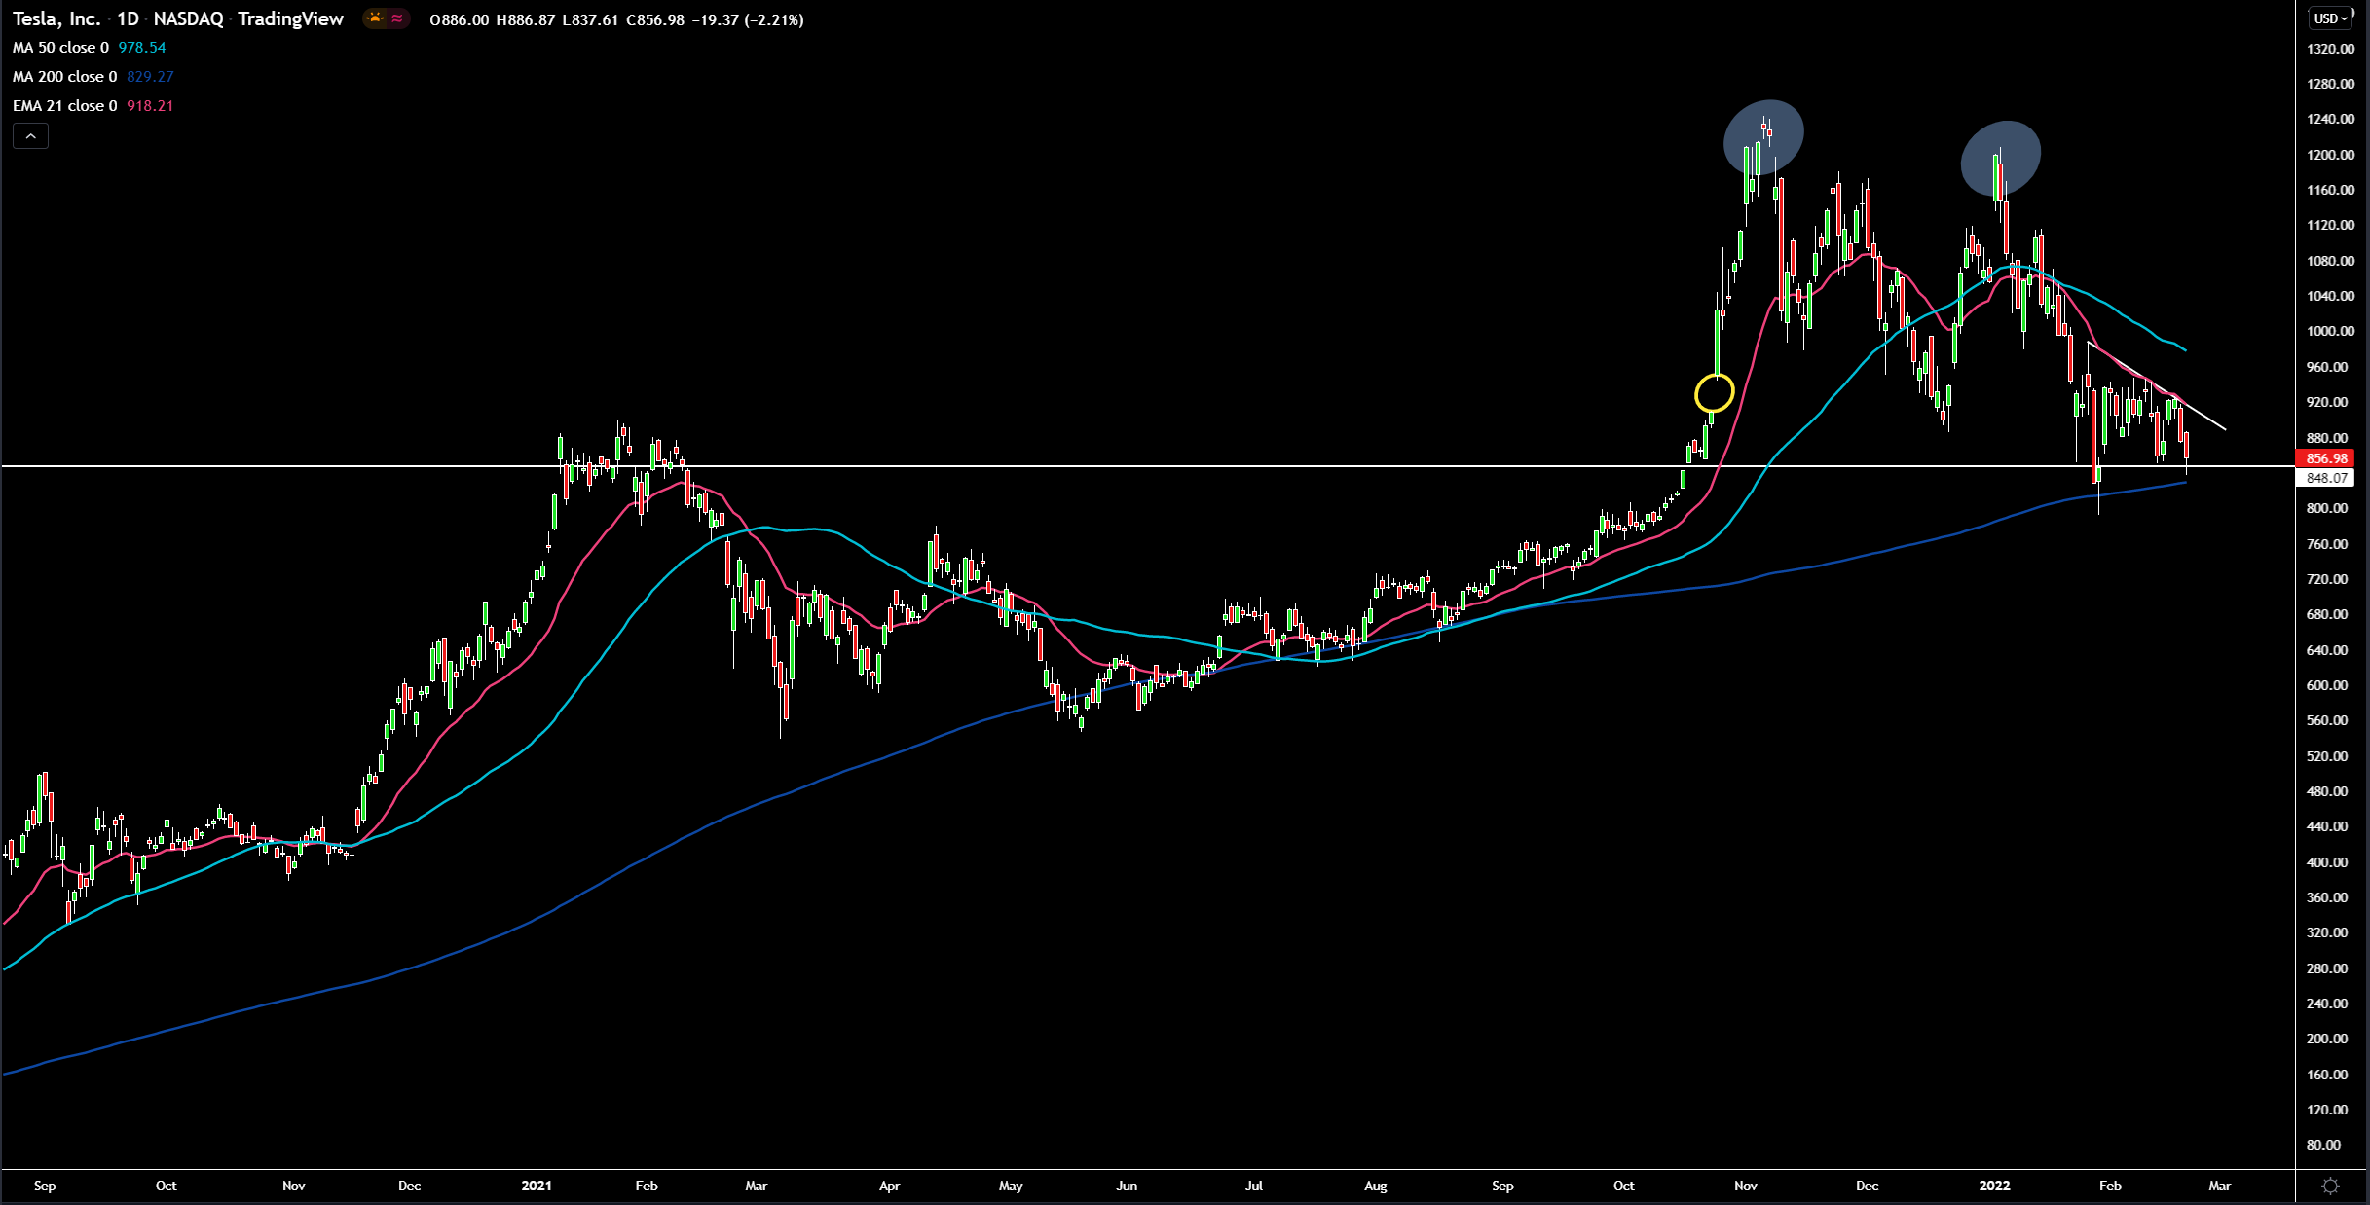Click the Jul label on time axis
2370x1205 pixels.
click(1254, 1186)
